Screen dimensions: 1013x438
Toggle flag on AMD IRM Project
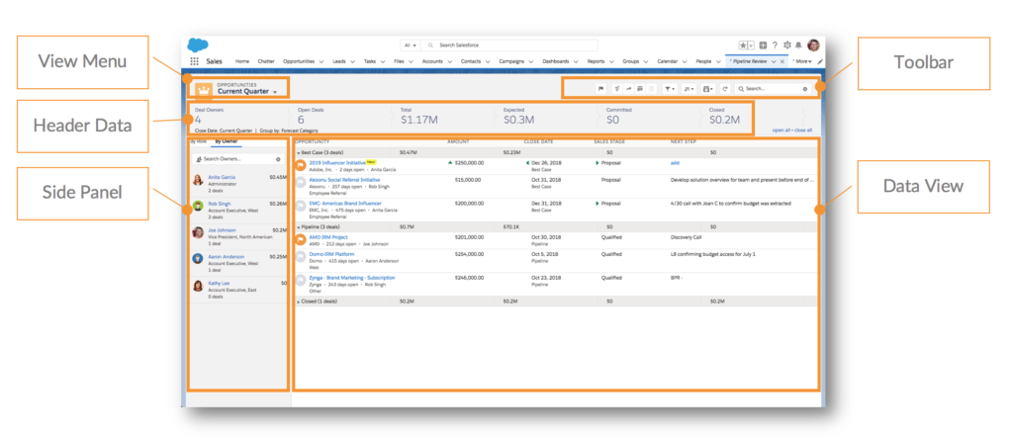point(301,239)
